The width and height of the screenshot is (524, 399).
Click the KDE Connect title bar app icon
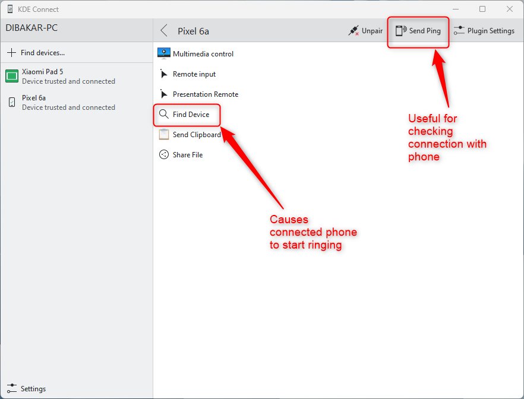10,9
